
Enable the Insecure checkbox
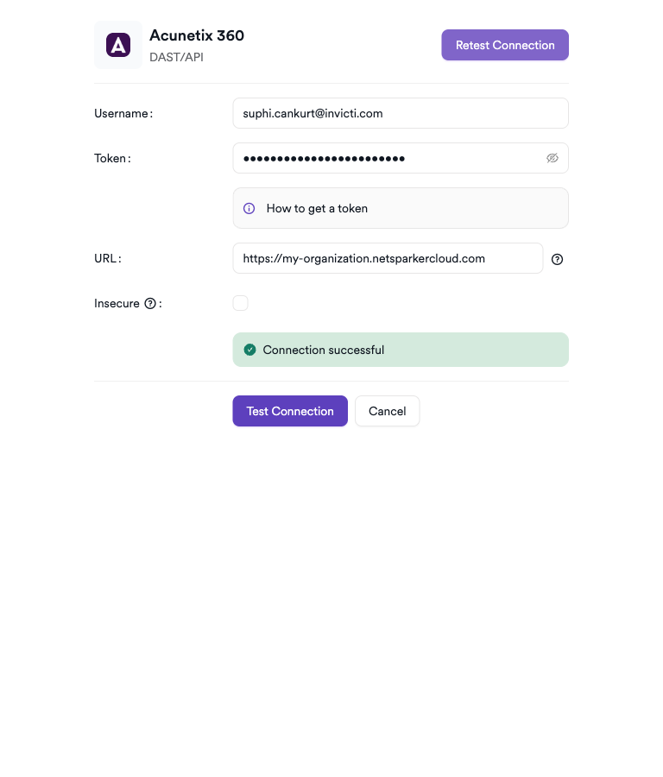240,303
